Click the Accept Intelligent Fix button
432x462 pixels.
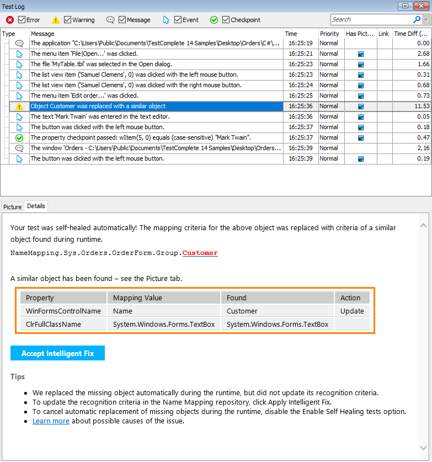coord(57,353)
